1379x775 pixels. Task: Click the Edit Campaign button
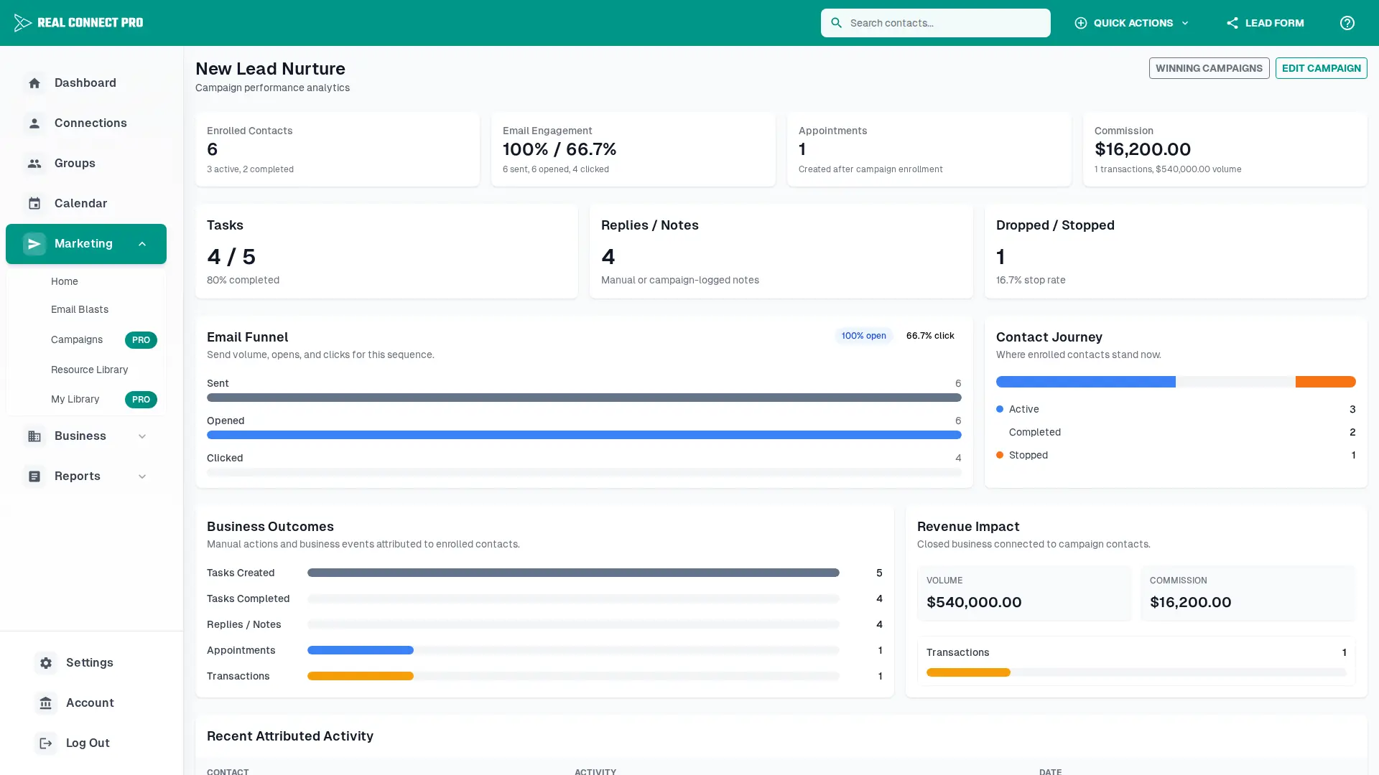click(1321, 68)
